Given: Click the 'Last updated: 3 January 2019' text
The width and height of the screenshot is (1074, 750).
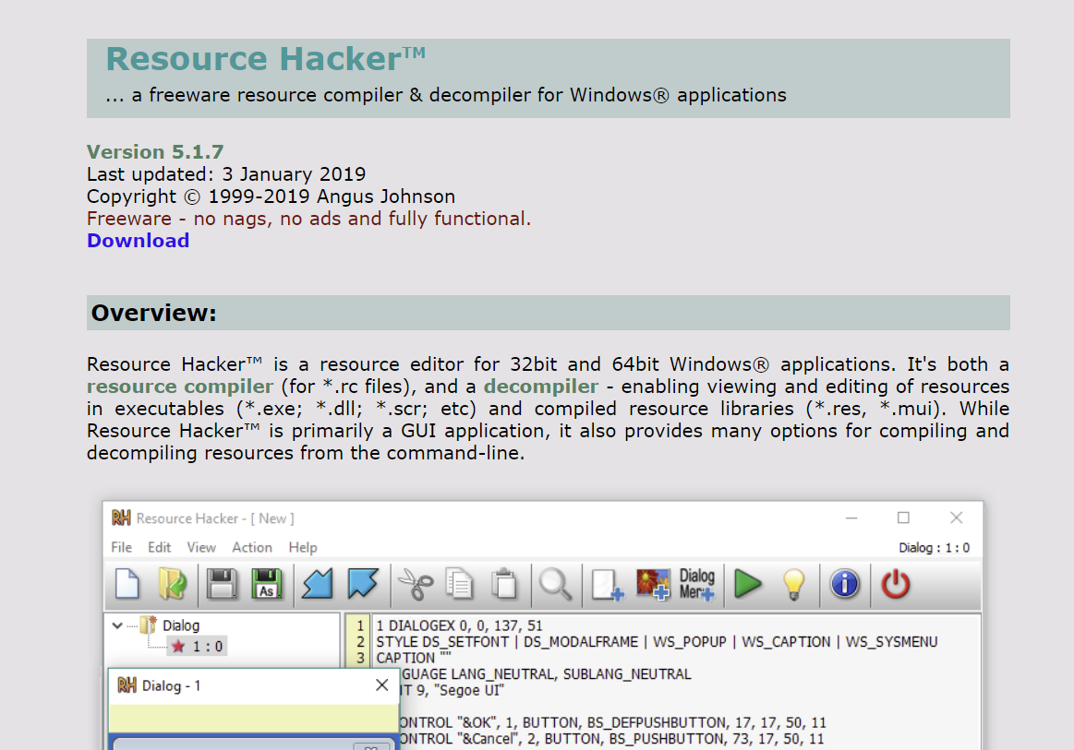Looking at the screenshot, I should point(226,174).
